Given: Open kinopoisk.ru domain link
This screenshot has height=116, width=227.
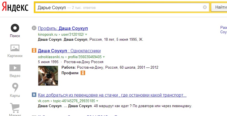Looking at the screenshot, I should [x=48, y=35].
